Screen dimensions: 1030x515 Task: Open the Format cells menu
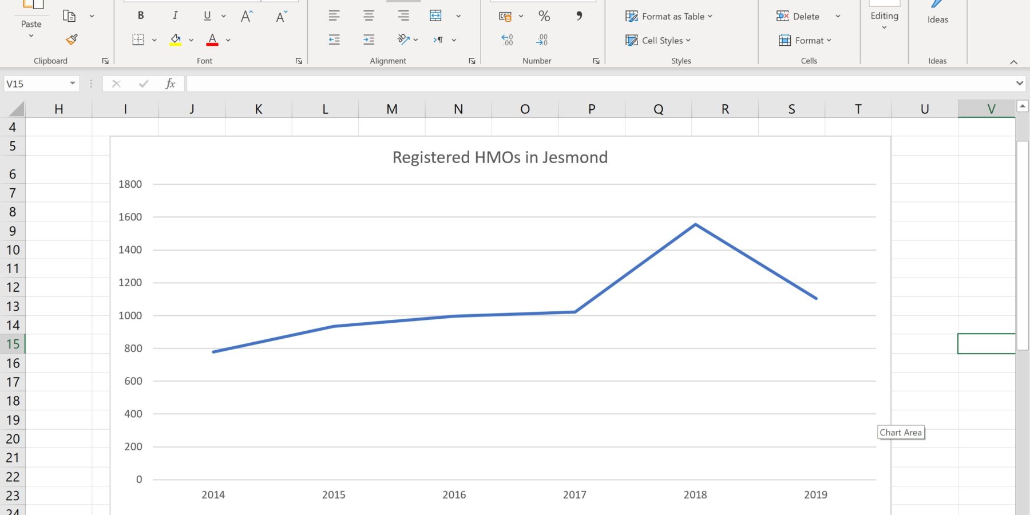point(805,41)
